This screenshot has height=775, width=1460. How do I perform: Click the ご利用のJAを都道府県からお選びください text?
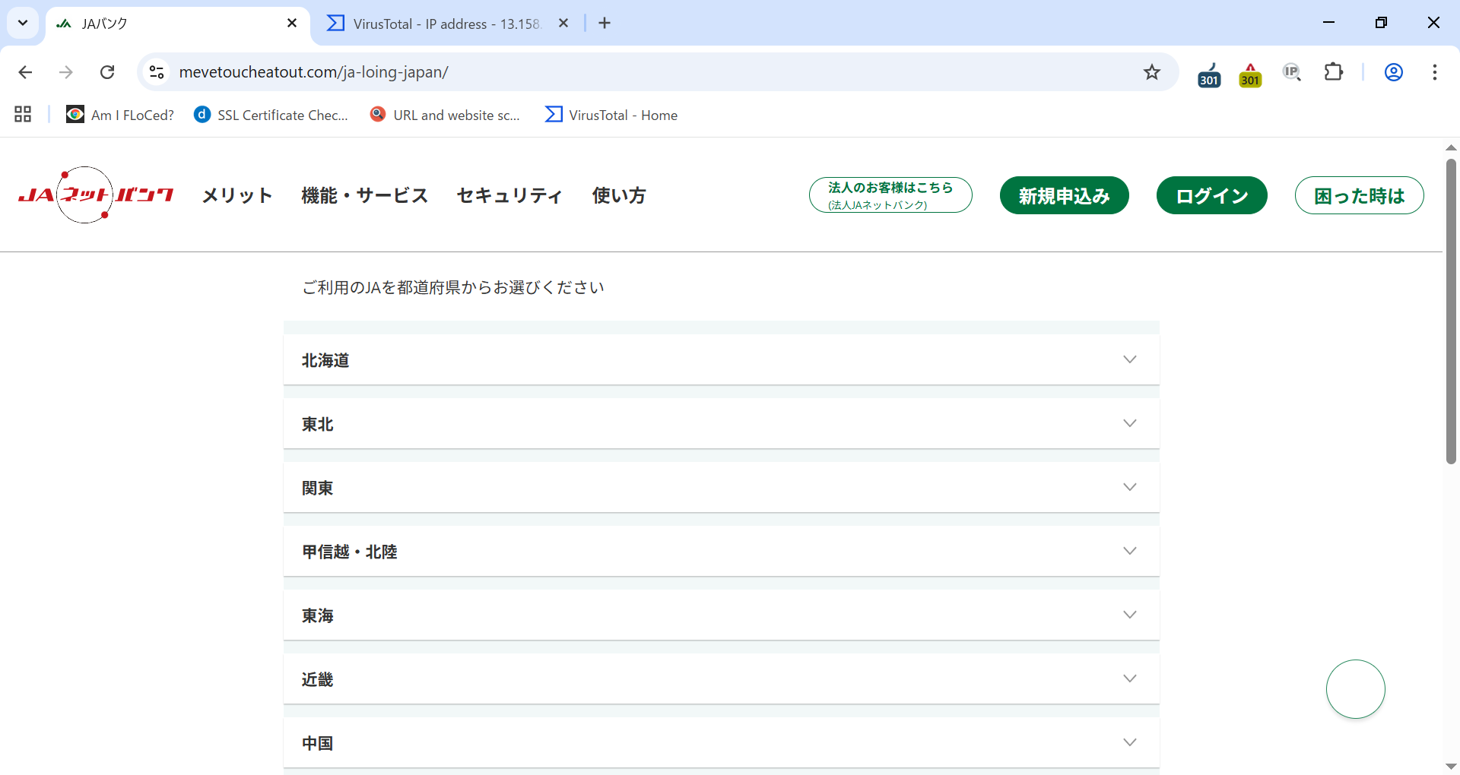point(453,287)
